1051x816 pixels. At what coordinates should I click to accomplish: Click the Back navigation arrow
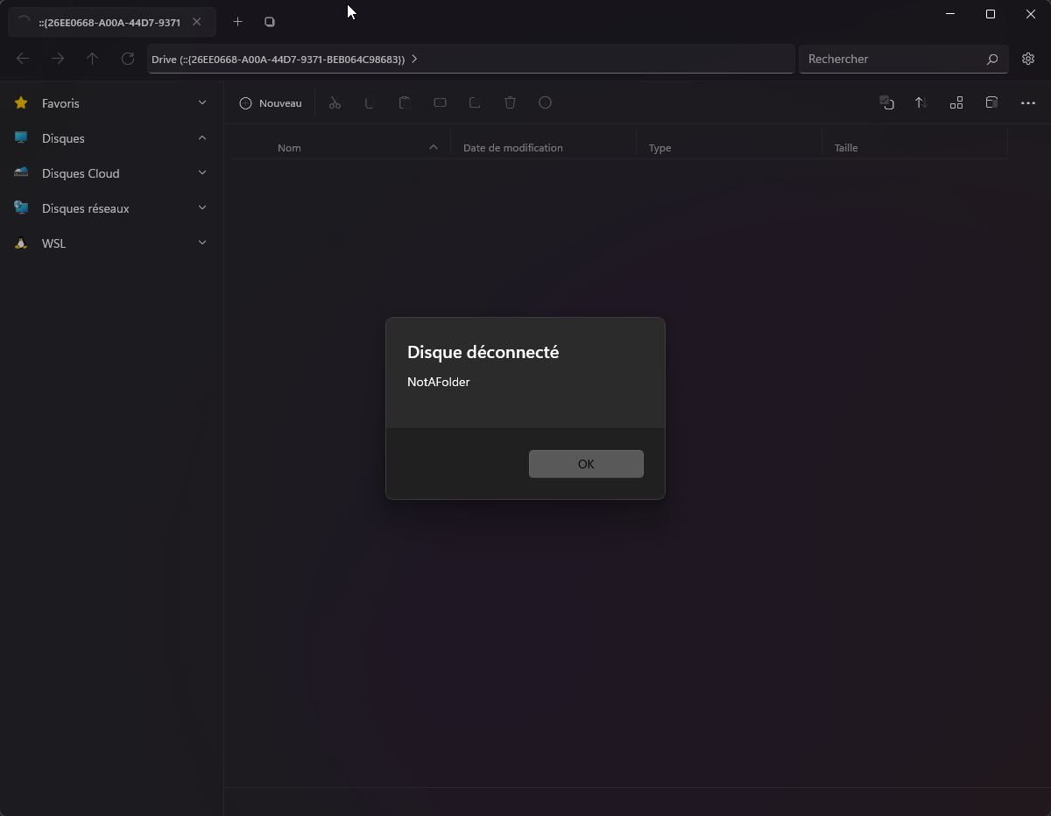[23, 59]
